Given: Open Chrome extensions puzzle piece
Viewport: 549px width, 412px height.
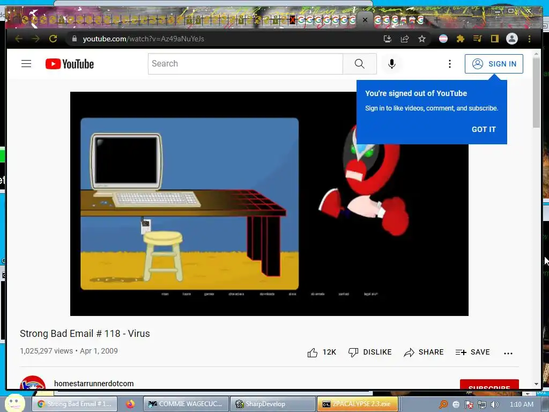Looking at the screenshot, I should [x=461, y=39].
